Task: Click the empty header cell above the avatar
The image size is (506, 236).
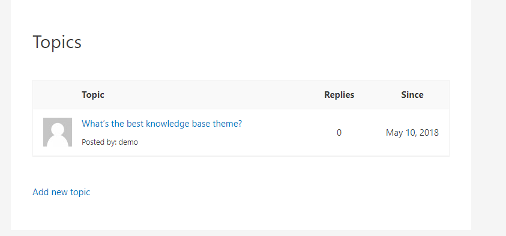Action: pyautogui.click(x=58, y=95)
